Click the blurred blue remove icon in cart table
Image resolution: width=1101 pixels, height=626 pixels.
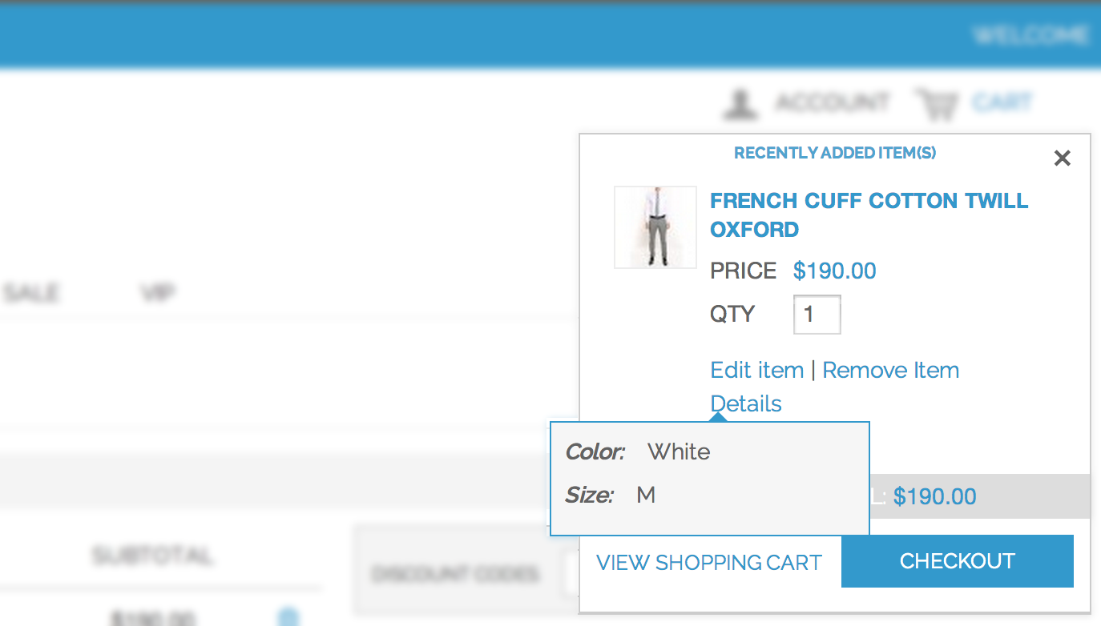coord(289,617)
